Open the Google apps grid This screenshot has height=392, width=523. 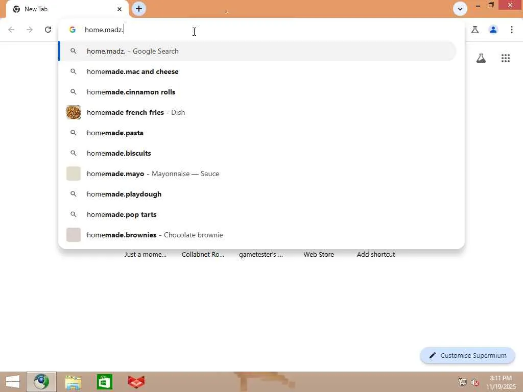506,58
